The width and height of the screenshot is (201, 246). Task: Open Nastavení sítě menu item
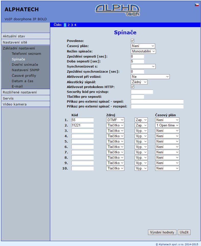(x=26, y=42)
